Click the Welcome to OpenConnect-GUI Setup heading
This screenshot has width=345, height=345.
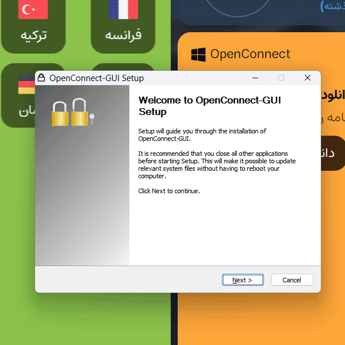point(210,106)
